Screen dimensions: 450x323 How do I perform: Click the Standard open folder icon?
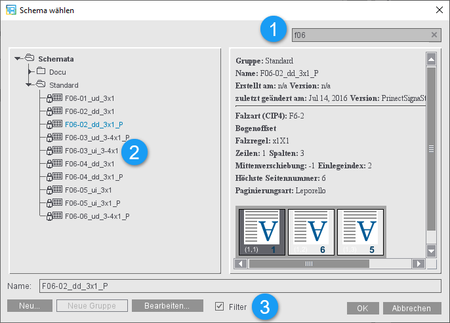(41, 85)
